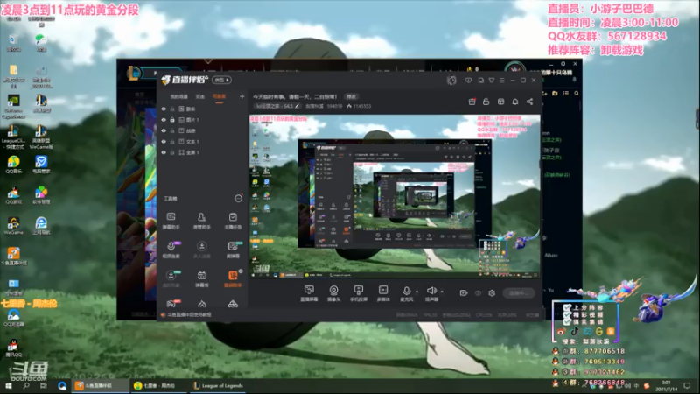Open the user avatar in the title bar
The height and width of the screenshot is (394, 700).
tap(451, 80)
